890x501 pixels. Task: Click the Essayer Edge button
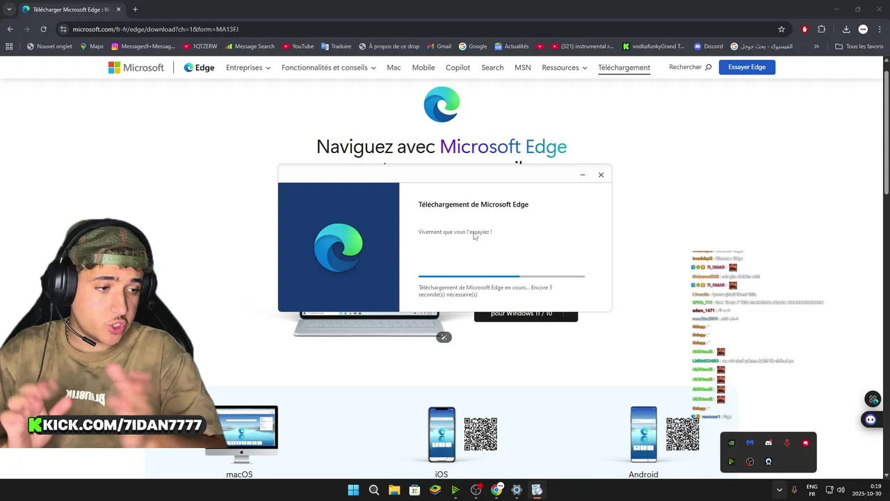tap(747, 67)
